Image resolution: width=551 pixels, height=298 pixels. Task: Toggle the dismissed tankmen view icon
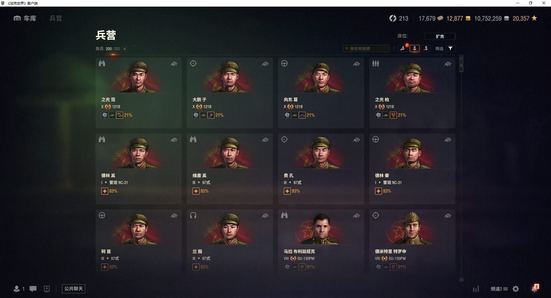pyautogui.click(x=426, y=48)
